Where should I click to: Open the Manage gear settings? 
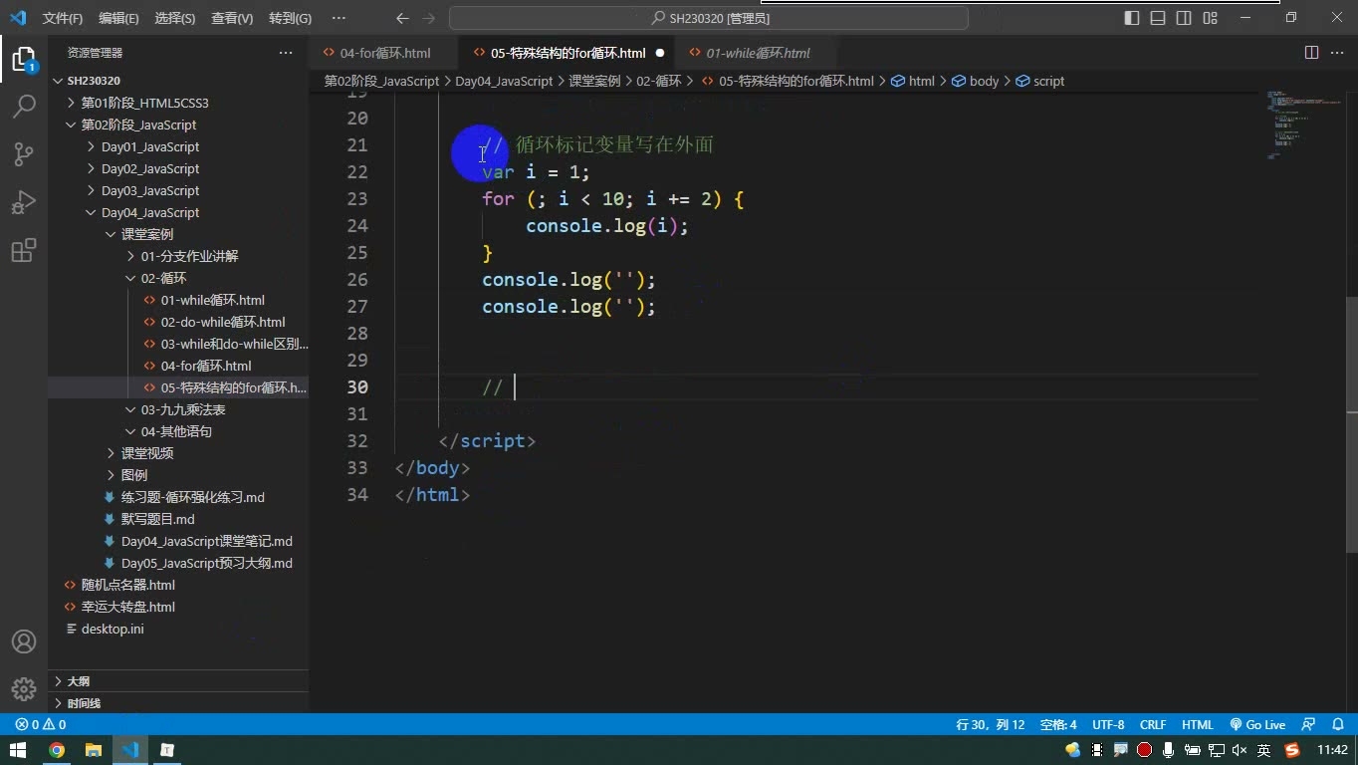24,688
